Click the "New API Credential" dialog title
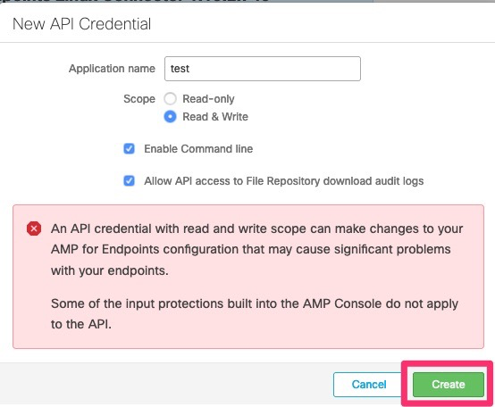 coord(82,24)
